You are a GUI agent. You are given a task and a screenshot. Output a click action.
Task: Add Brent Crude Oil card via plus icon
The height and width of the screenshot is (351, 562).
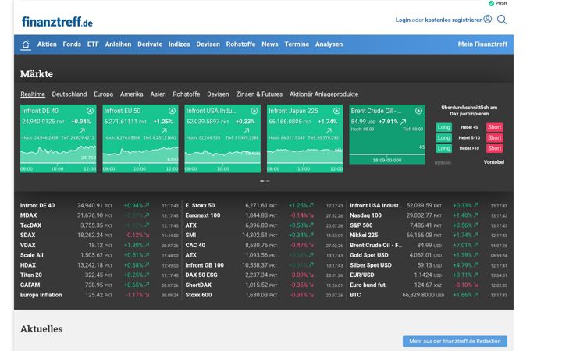point(418,111)
